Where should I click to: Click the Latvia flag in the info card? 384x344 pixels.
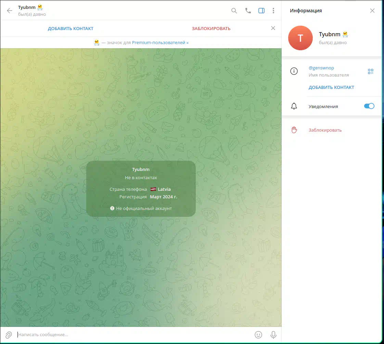tap(153, 189)
